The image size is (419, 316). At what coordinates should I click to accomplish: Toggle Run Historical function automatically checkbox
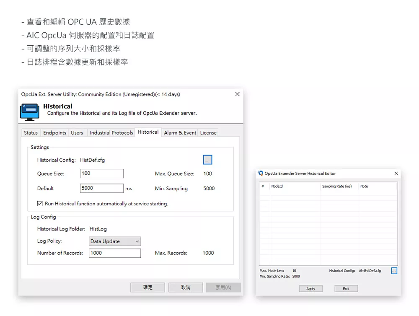(x=40, y=204)
